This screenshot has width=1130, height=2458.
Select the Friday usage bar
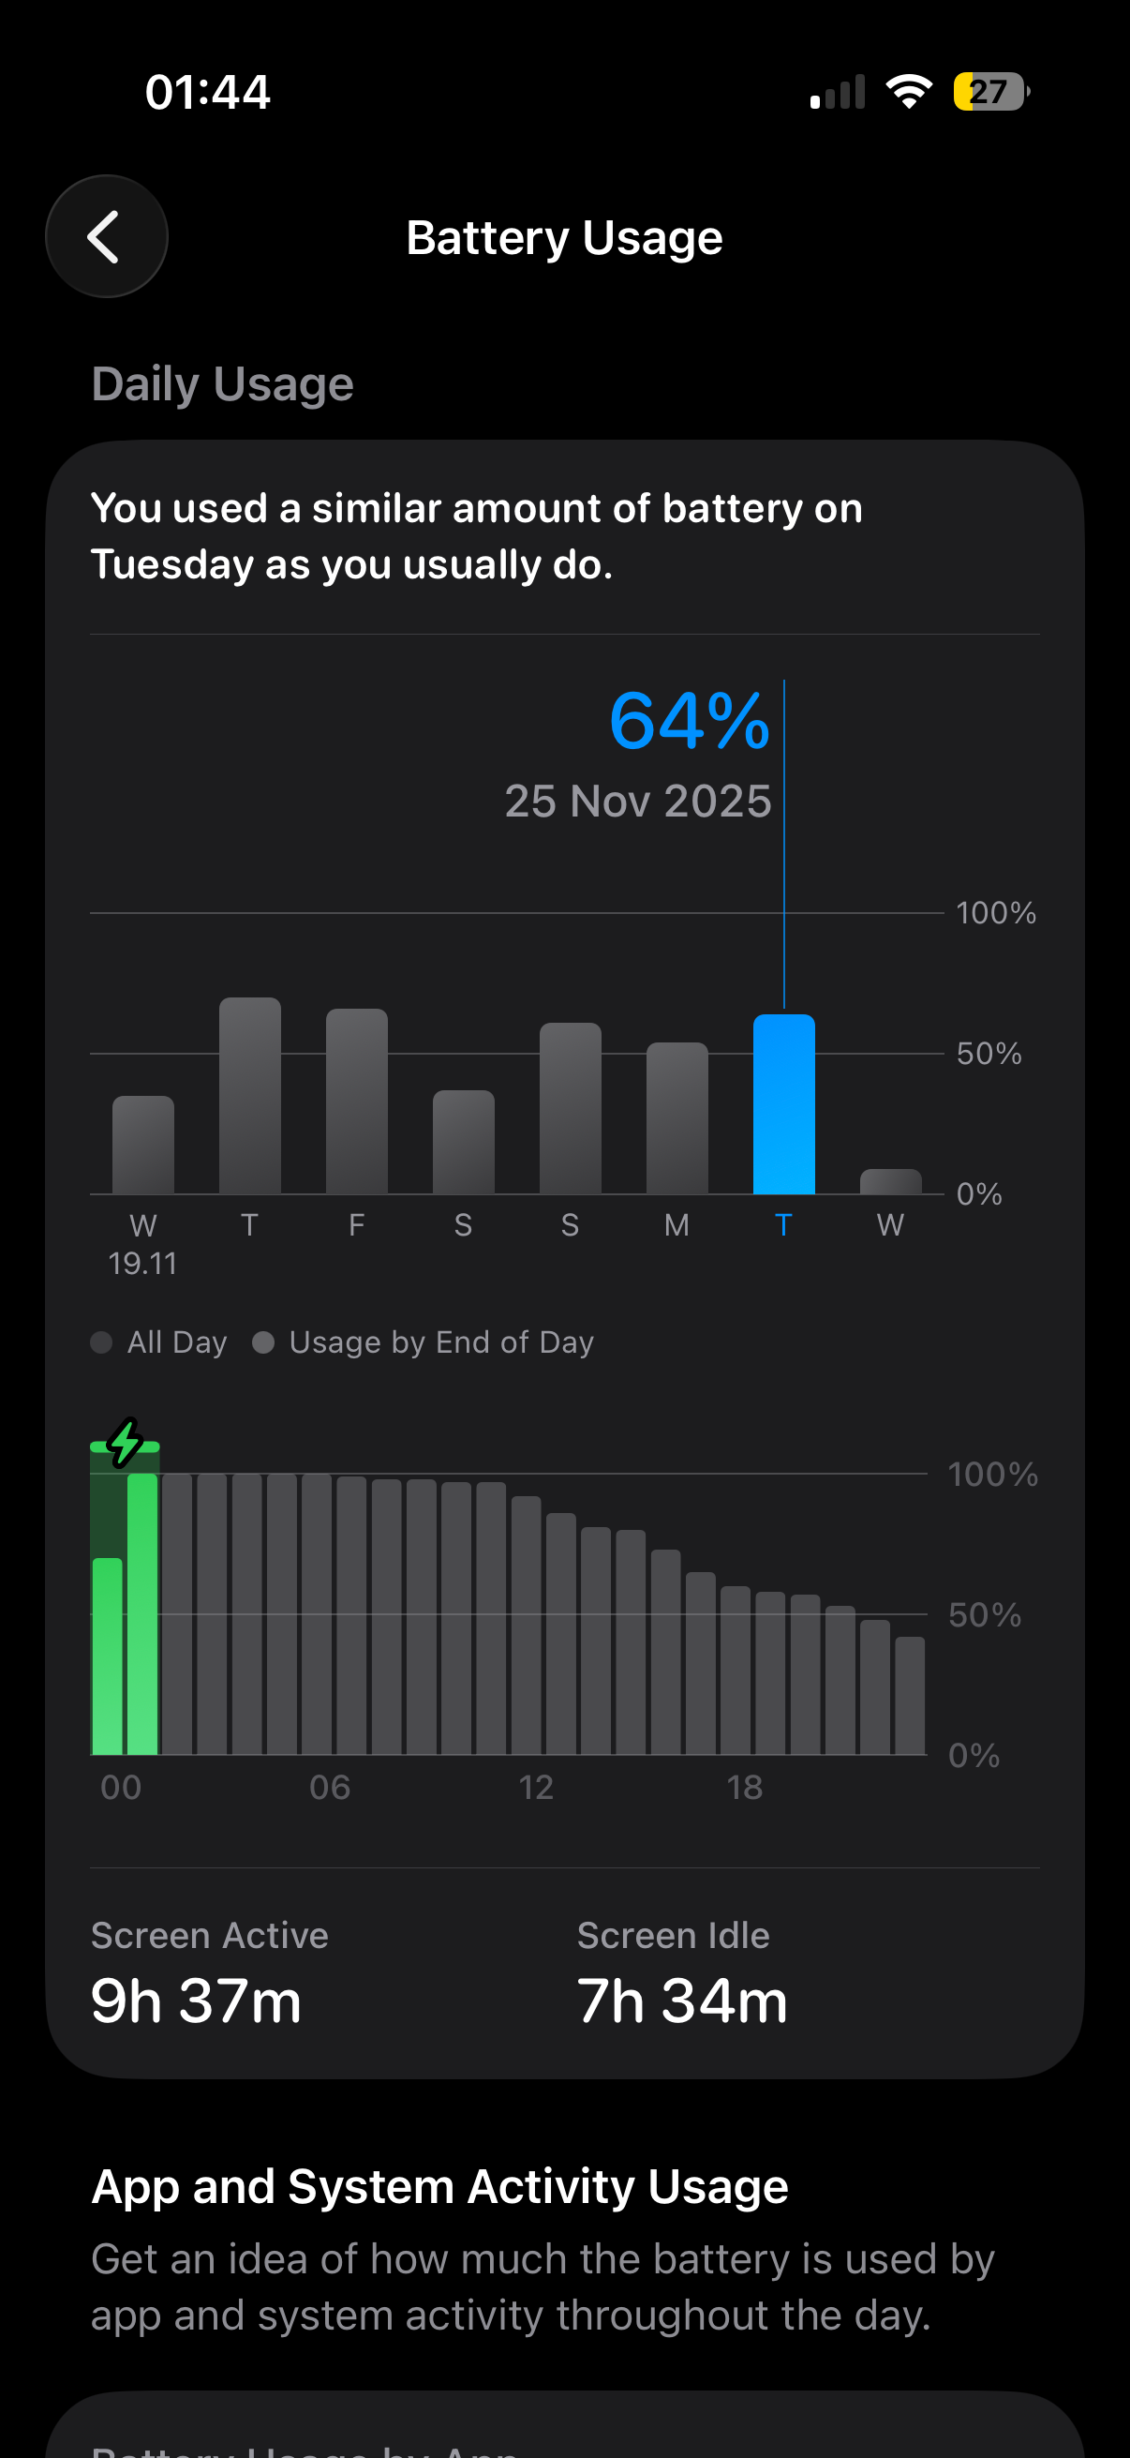coord(357,1102)
